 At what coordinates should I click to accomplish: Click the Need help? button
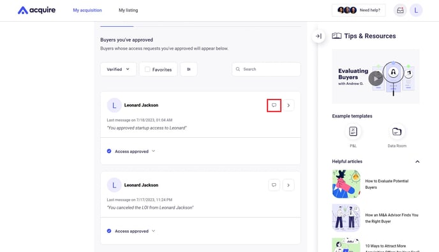[x=359, y=10]
